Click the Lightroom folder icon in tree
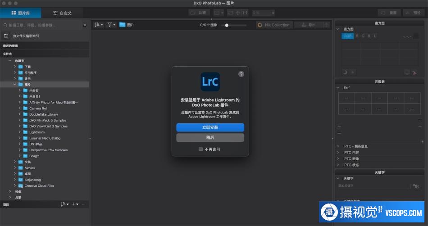428x226 pixels. point(25,132)
